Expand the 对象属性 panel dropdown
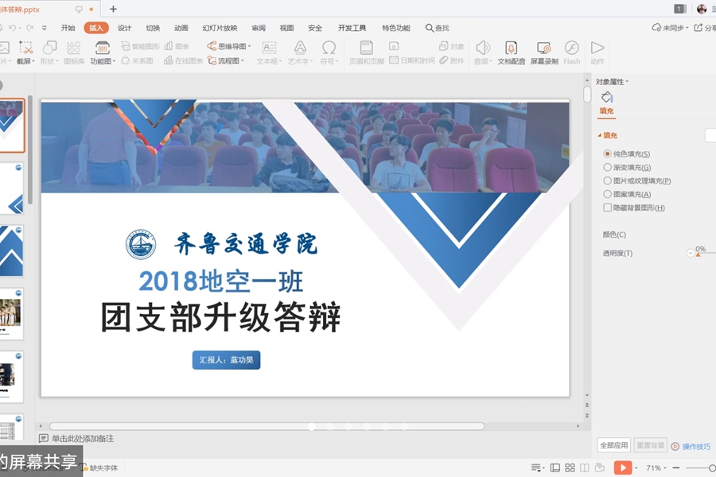Viewport: 716px width, 477px height. (x=627, y=82)
